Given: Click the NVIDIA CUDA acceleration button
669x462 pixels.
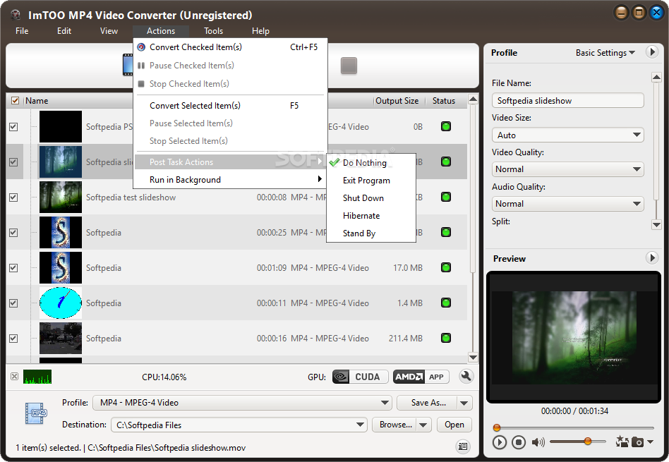Looking at the screenshot, I should pyautogui.click(x=360, y=377).
